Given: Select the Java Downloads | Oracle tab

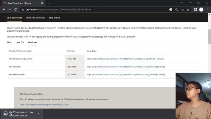Looking at the screenshot, I should point(23,3).
